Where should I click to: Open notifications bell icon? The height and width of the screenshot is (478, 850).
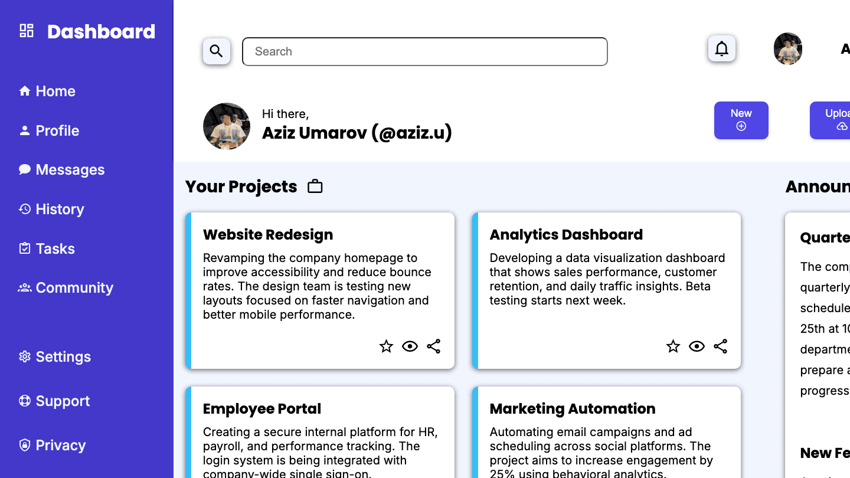[722, 48]
